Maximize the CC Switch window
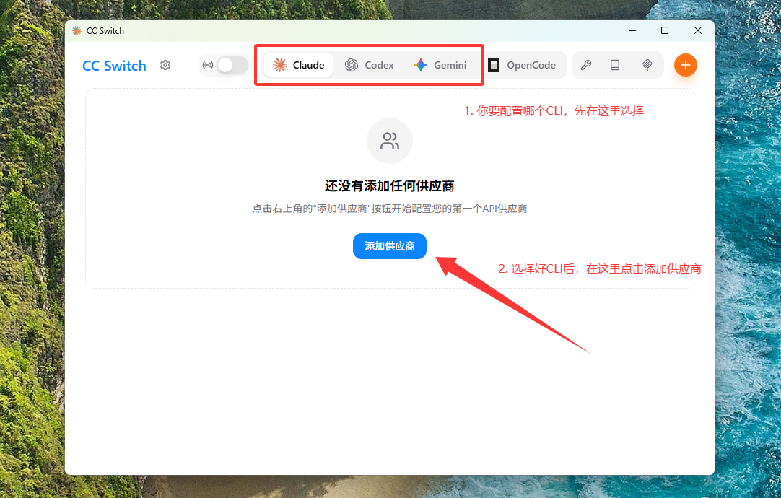Image resolution: width=781 pixels, height=498 pixels. click(665, 30)
